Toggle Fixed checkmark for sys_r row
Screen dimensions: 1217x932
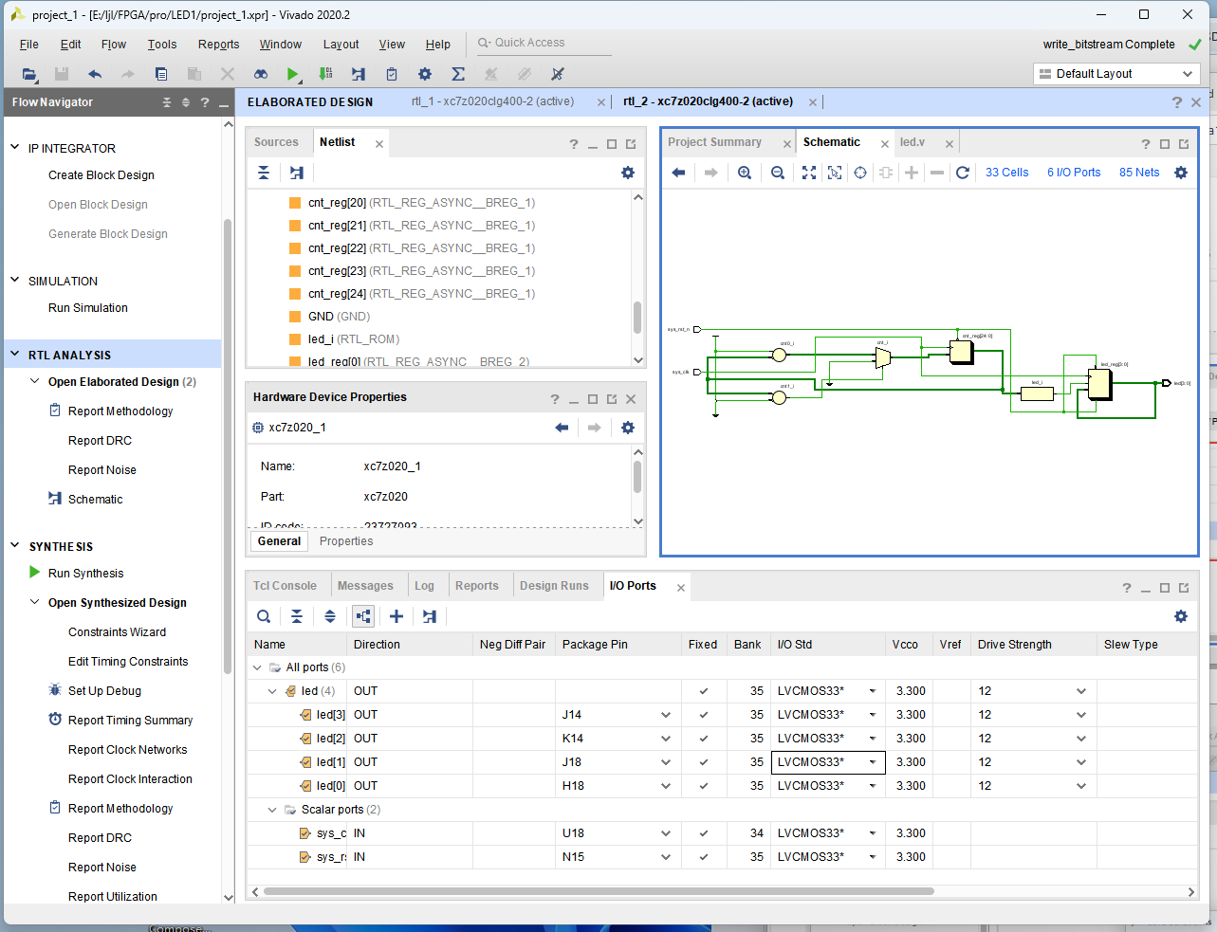(x=703, y=857)
